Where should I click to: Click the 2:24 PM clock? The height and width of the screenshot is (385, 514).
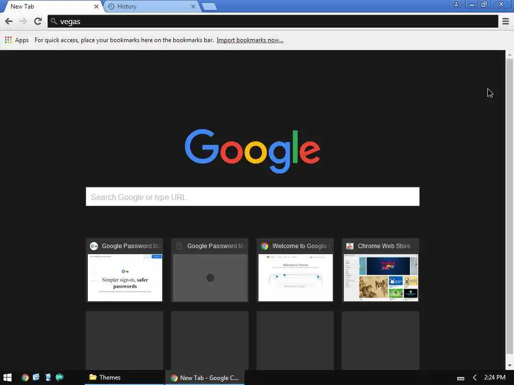[x=494, y=377]
